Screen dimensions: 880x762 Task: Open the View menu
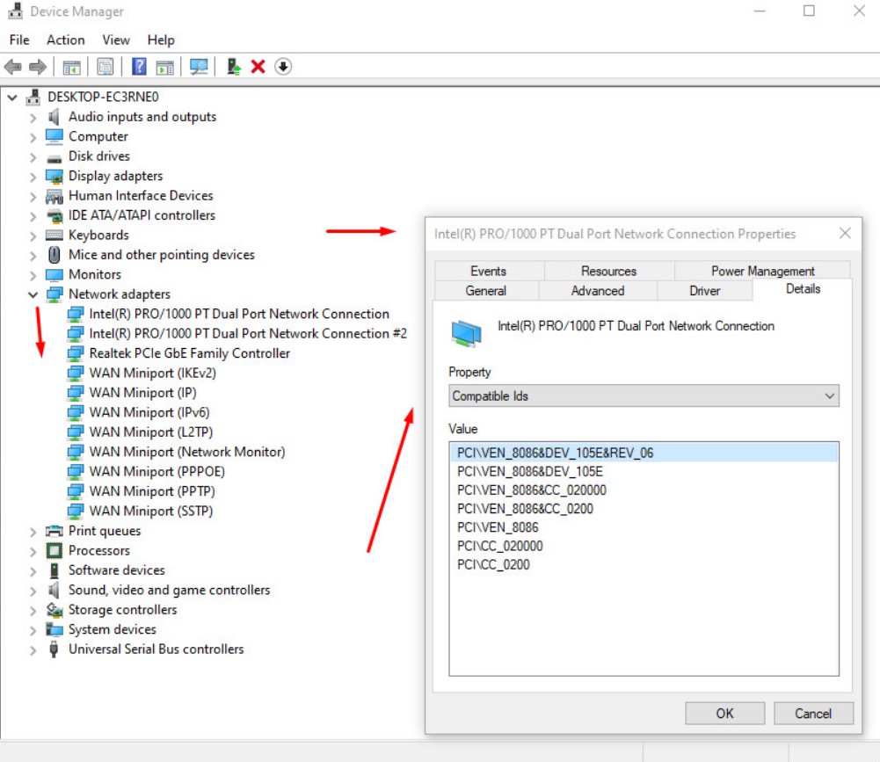[x=116, y=40]
